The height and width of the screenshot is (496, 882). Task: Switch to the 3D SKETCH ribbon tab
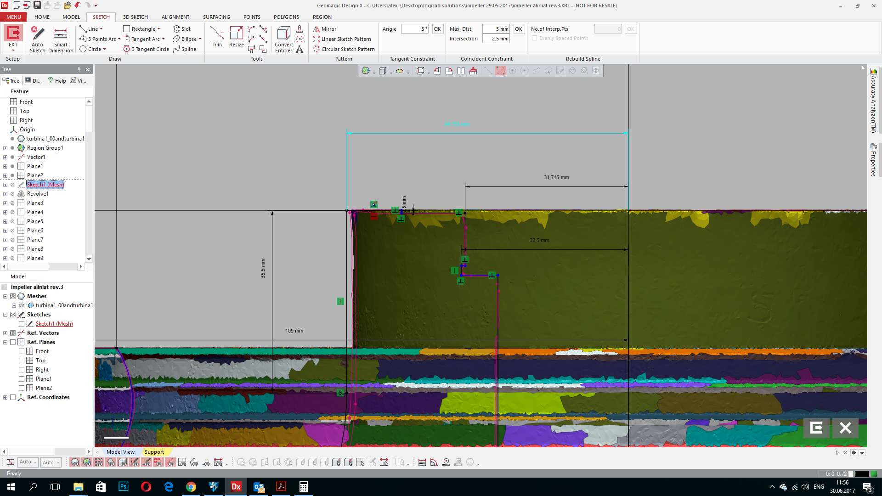136,17
